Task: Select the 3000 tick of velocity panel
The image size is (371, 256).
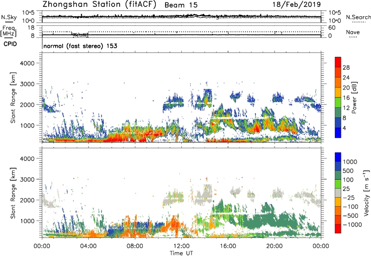Action: click(x=27, y=179)
